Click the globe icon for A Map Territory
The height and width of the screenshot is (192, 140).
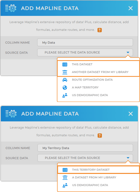pos(65,87)
